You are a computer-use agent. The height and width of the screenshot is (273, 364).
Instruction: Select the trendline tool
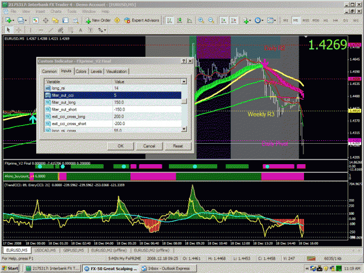point(51,30)
